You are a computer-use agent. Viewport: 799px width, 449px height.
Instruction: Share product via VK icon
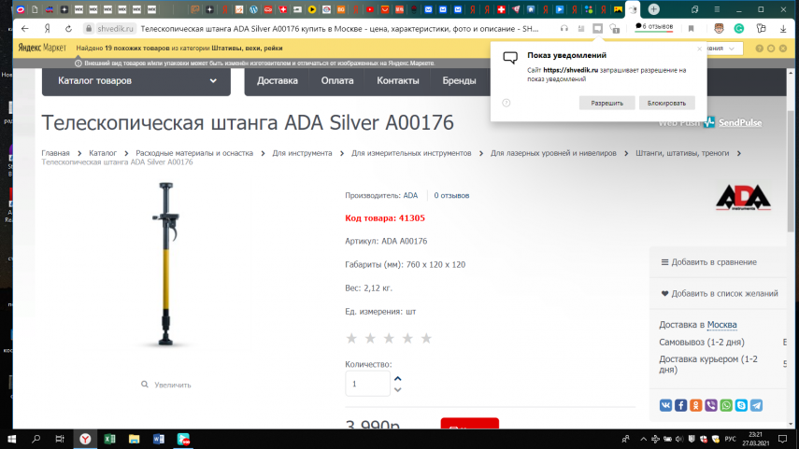tap(666, 405)
